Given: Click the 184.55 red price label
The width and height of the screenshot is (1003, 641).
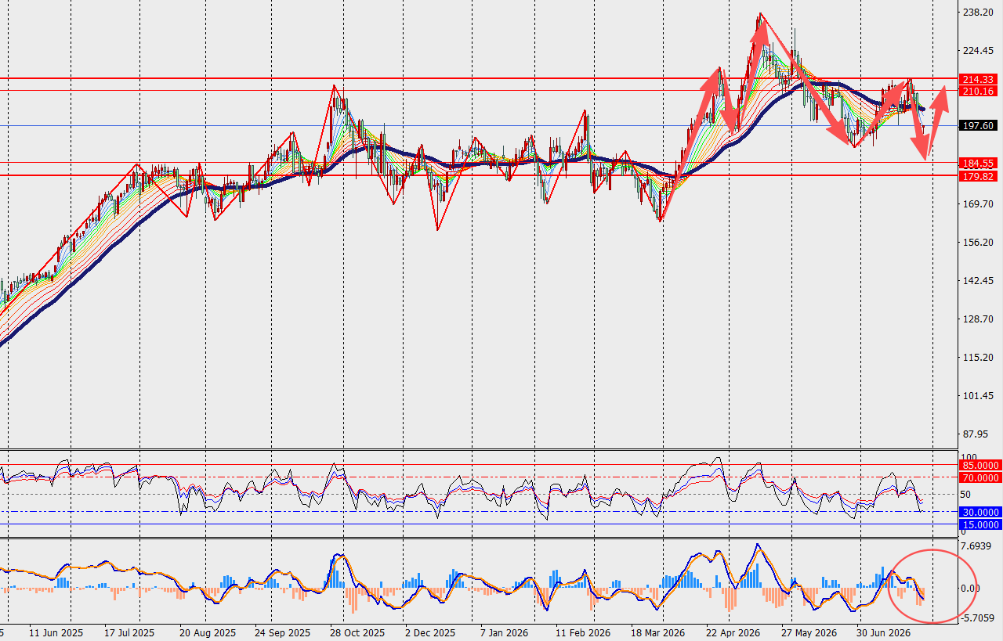Looking at the screenshot, I should (x=979, y=164).
